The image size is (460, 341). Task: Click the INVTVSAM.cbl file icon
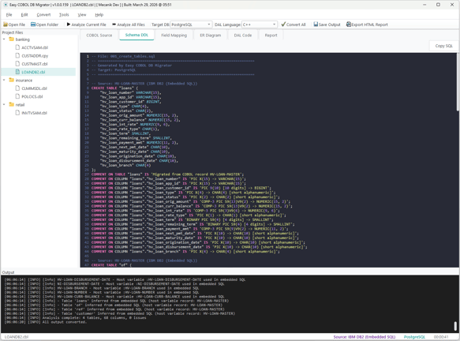(17, 113)
